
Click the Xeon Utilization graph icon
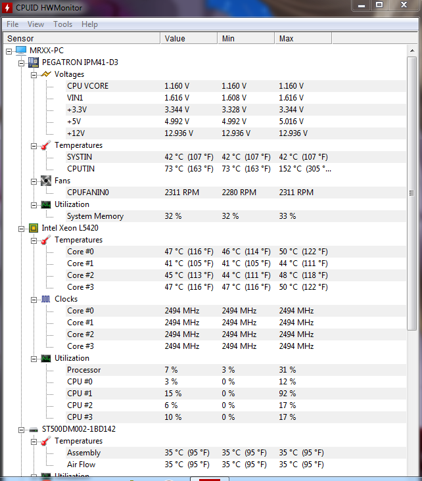pyautogui.click(x=46, y=358)
